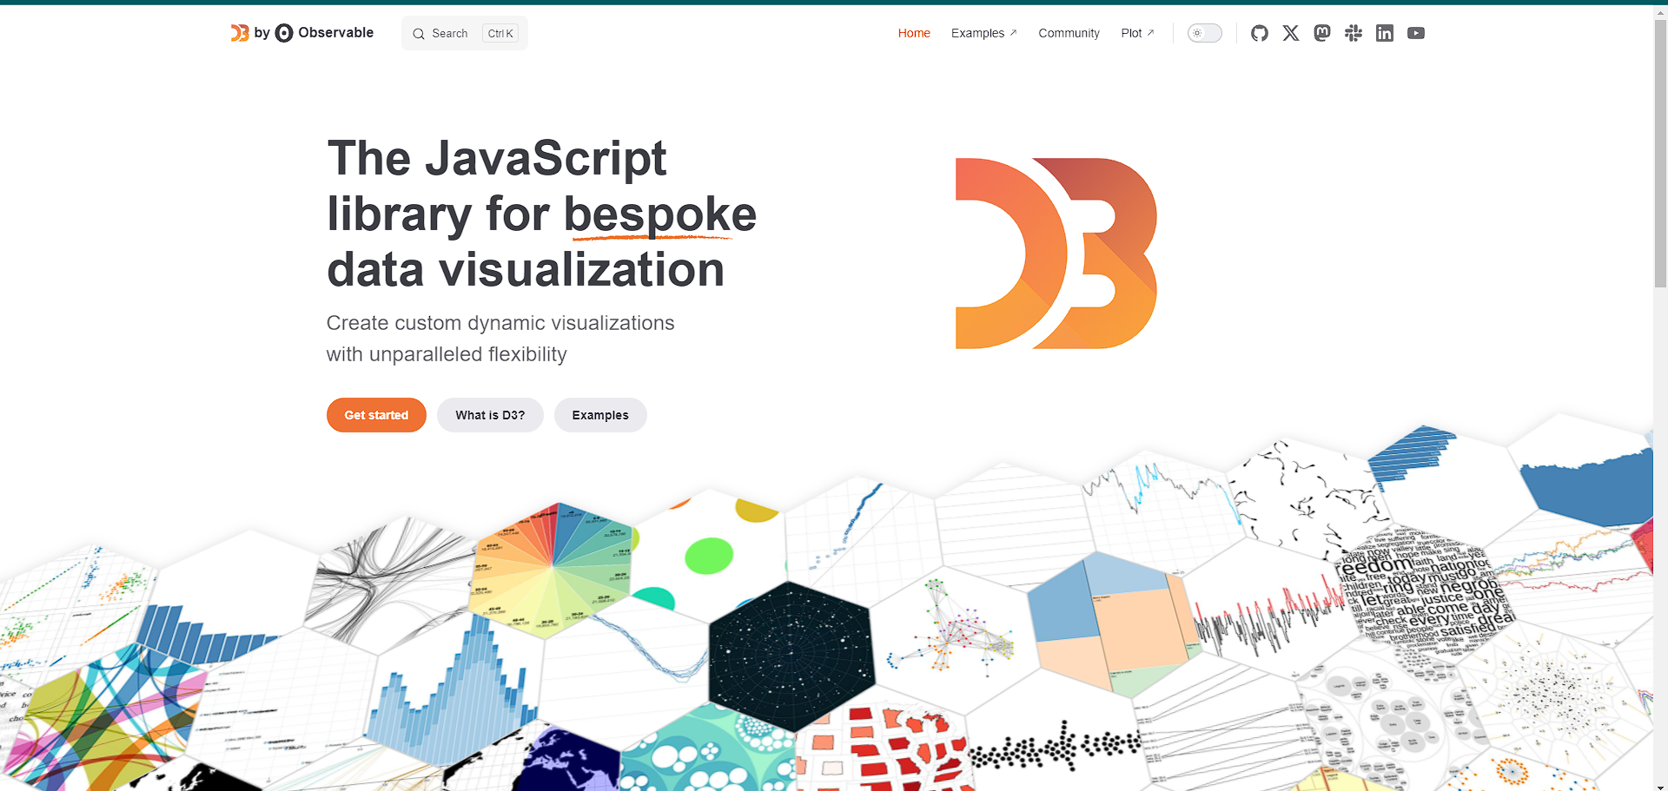
Task: Focus the Search box
Action: pyautogui.click(x=464, y=33)
